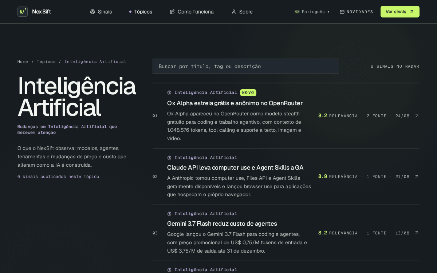Open Ox Alpha estreia grátis headline
Screen dimensions: 437x273
235,103
